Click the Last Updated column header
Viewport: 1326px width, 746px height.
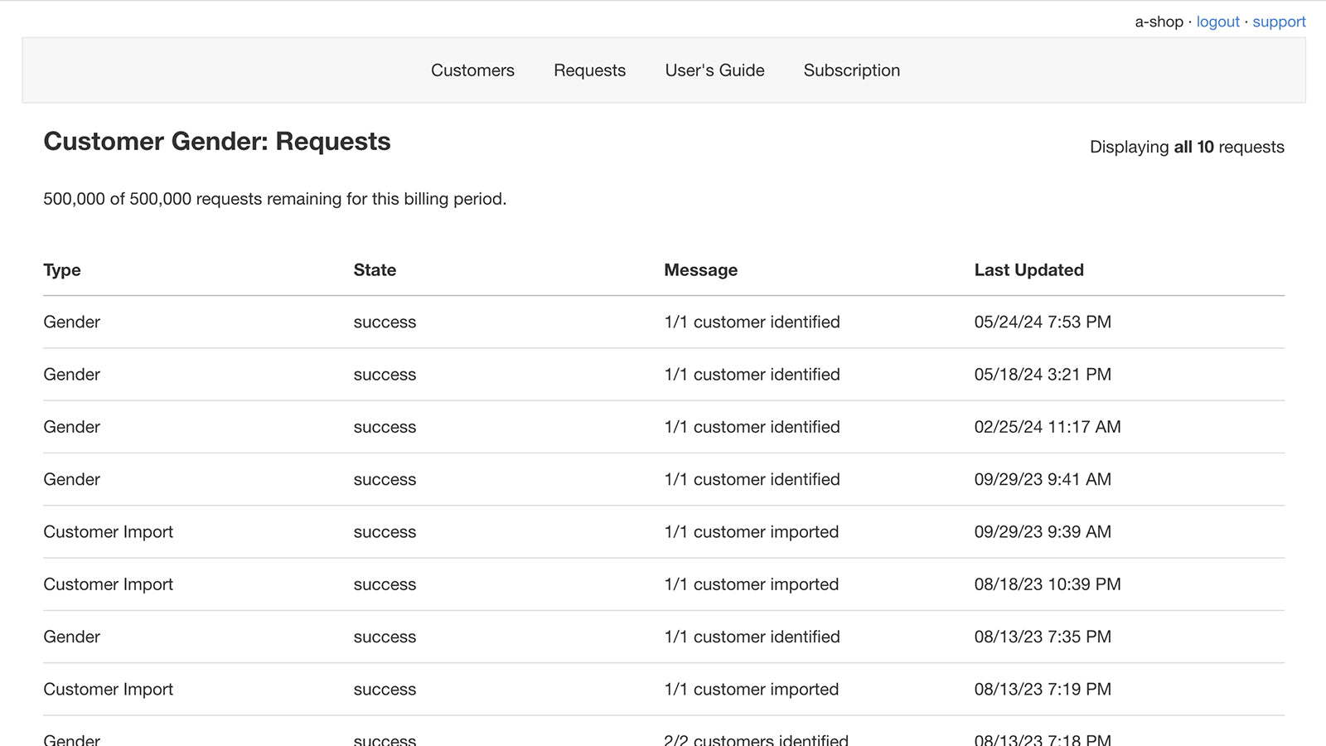tap(1028, 270)
